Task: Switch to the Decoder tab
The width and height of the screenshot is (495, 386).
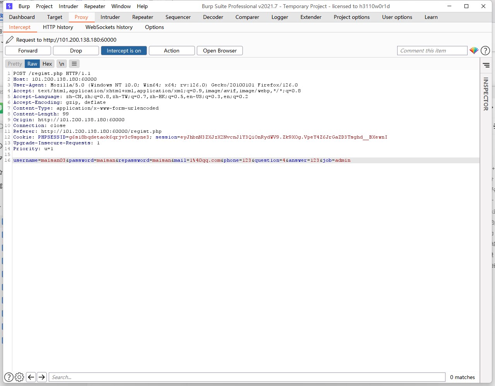Action: [x=213, y=17]
